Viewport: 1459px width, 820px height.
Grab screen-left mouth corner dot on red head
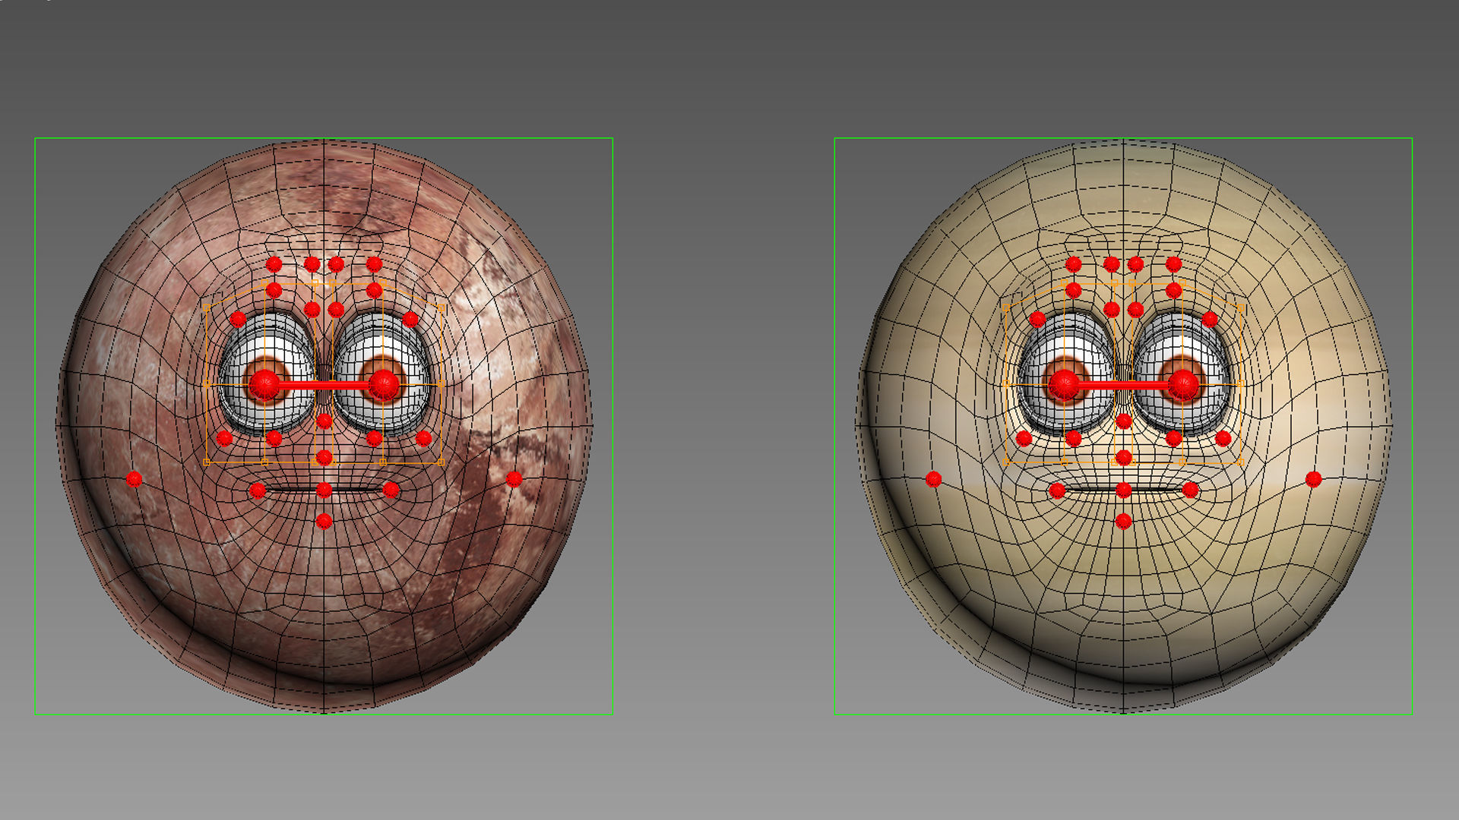(x=258, y=490)
